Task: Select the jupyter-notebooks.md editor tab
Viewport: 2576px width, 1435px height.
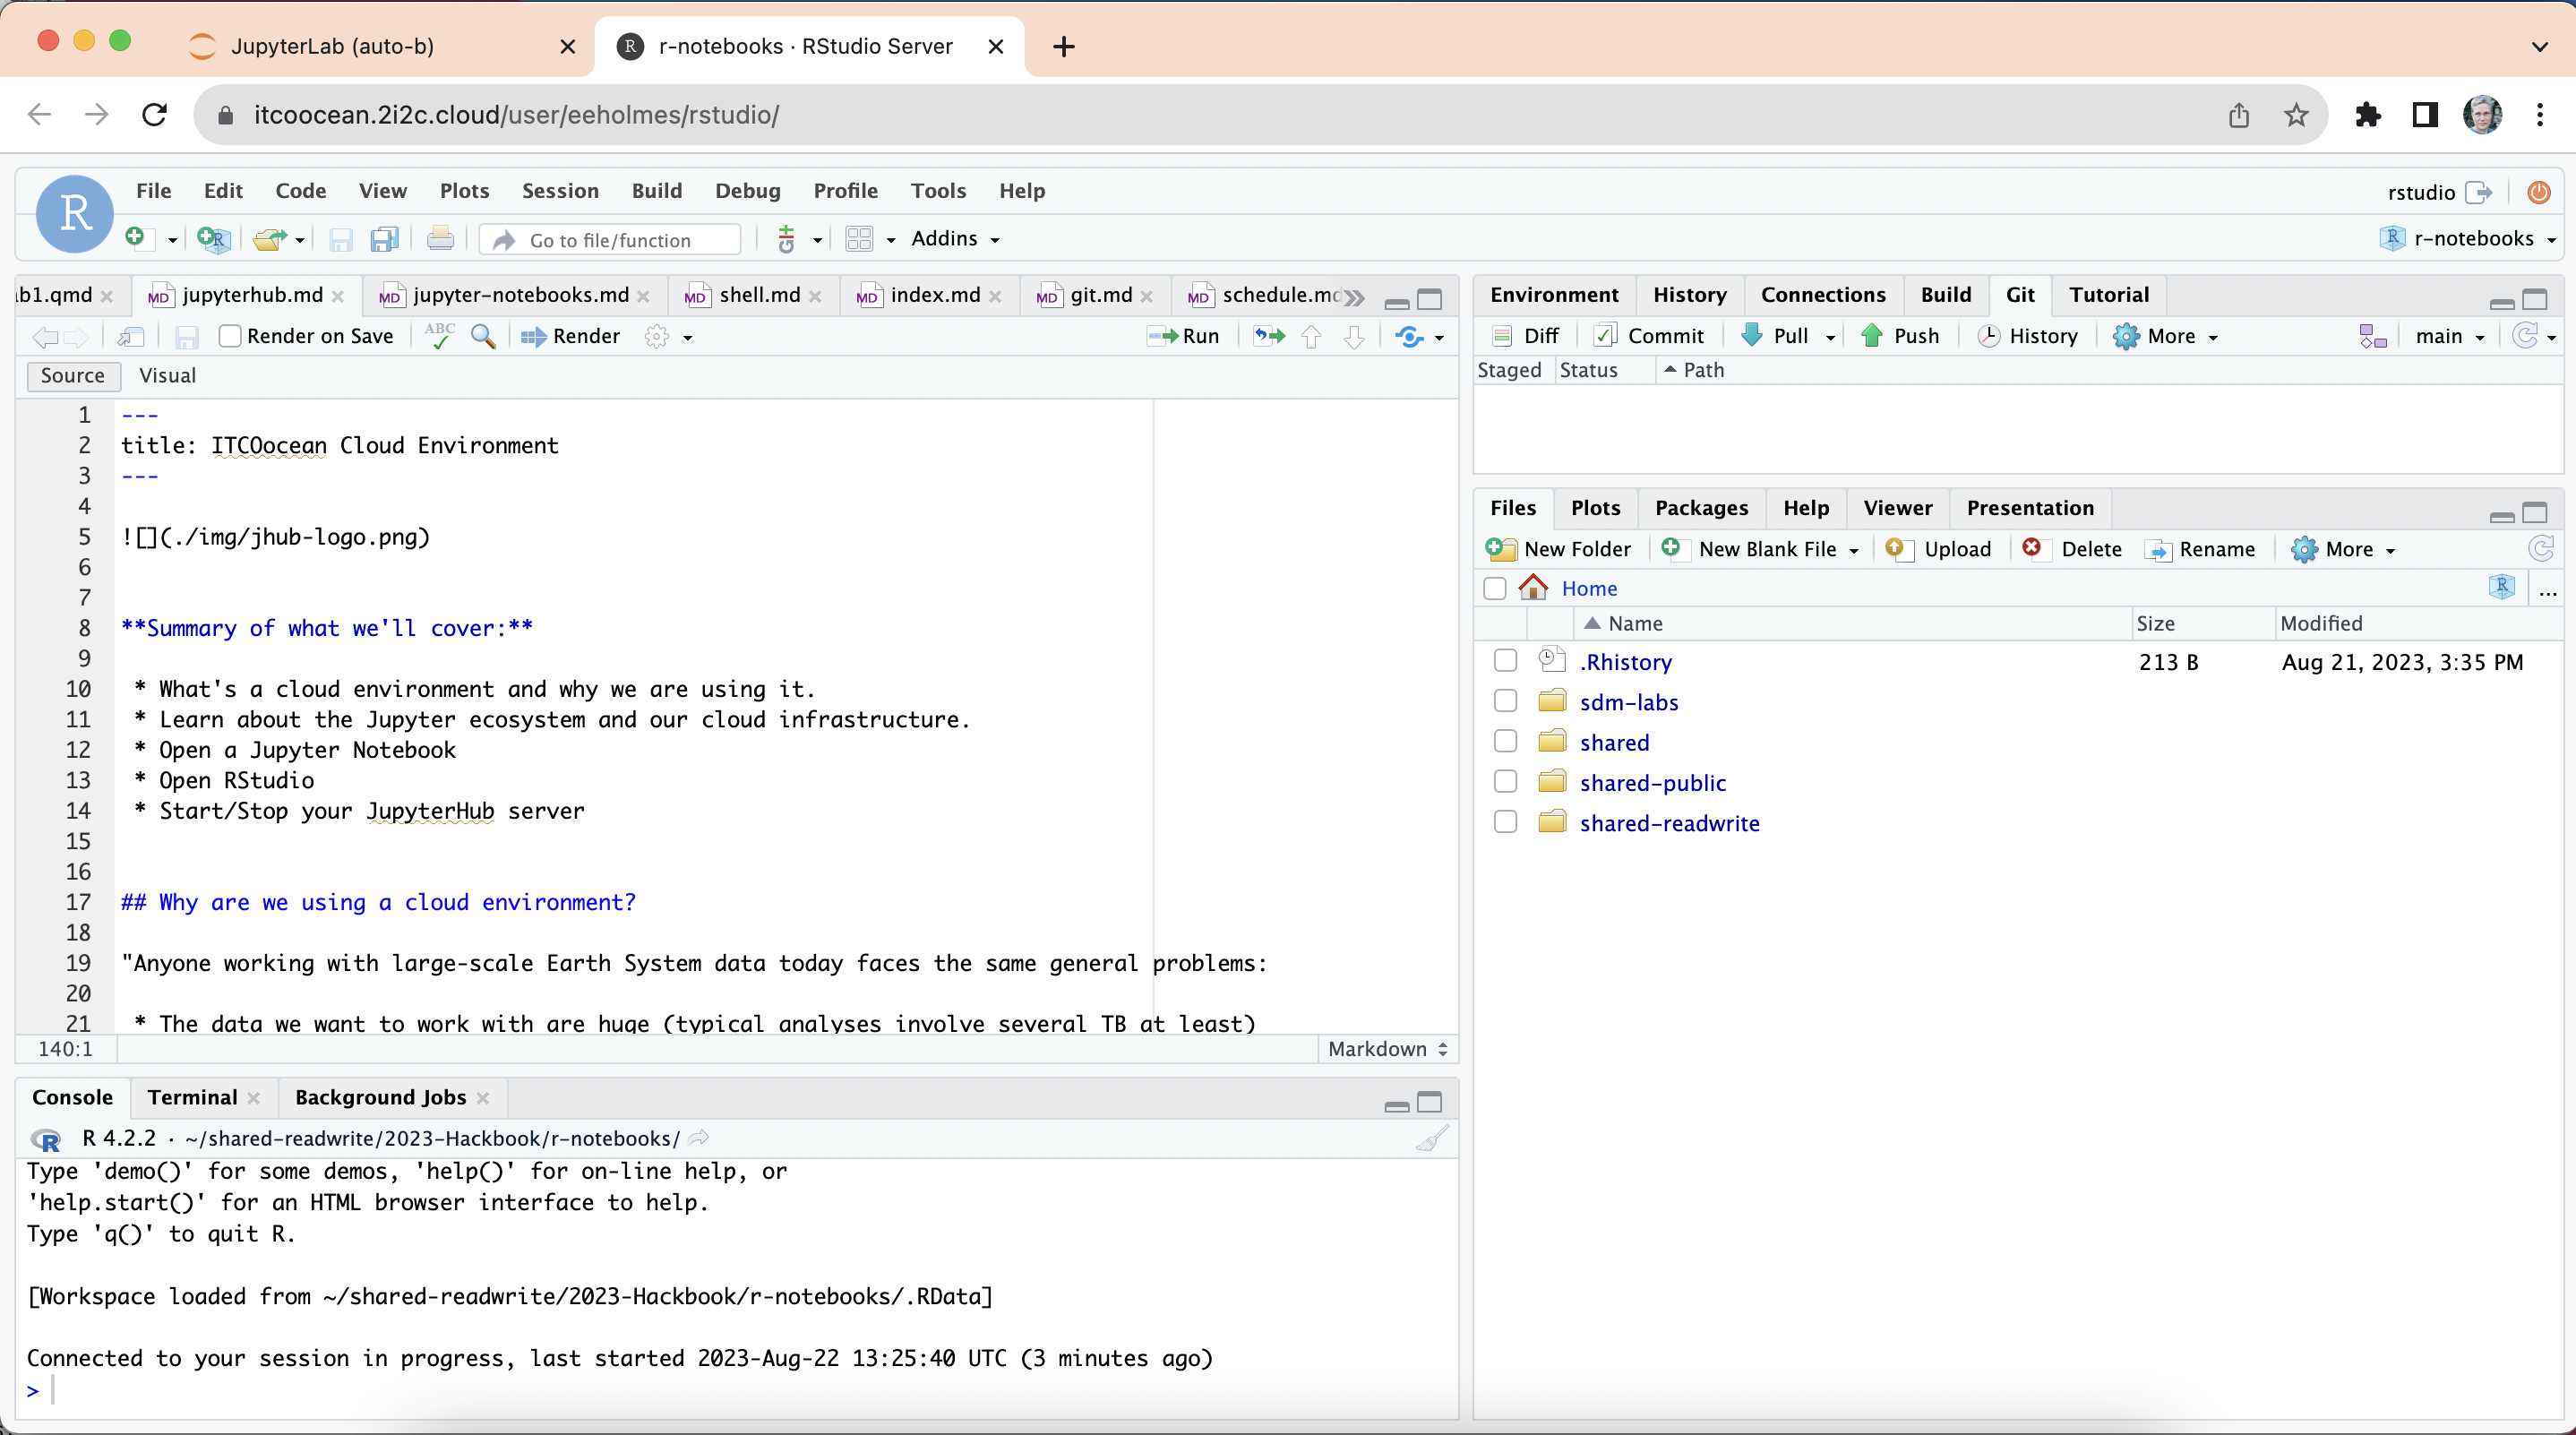Action: (x=521, y=295)
